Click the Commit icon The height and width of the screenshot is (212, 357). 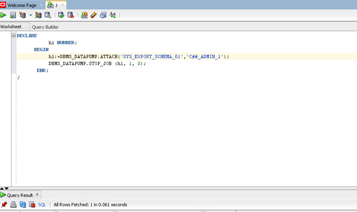(x=61, y=15)
